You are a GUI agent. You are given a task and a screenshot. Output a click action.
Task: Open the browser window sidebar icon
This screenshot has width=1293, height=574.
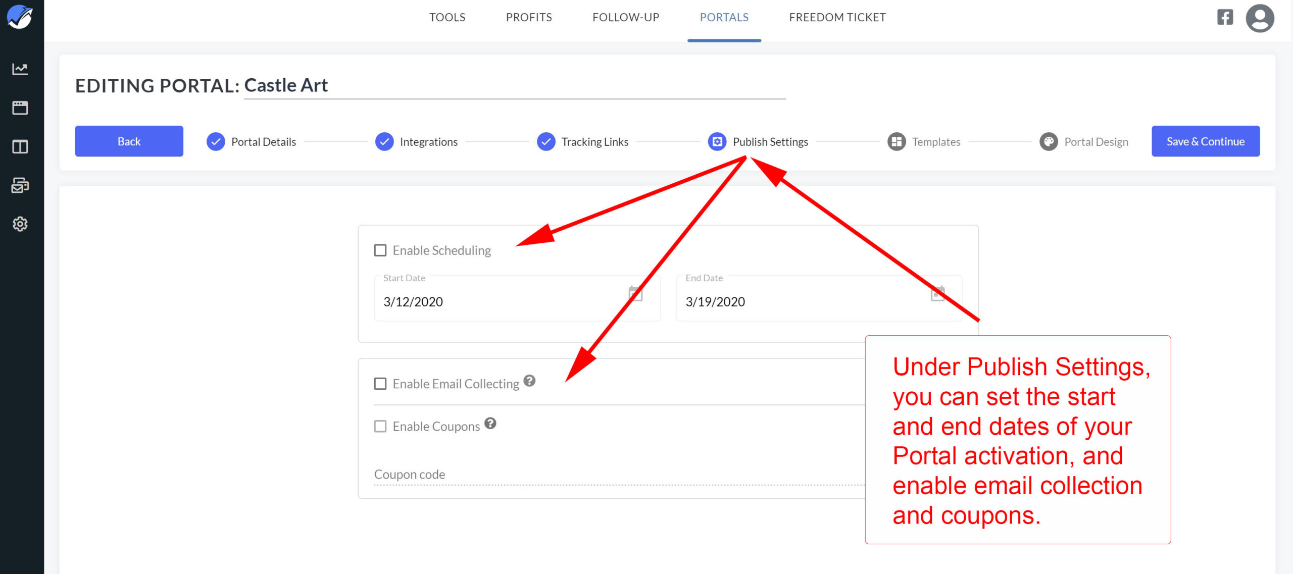pyautogui.click(x=20, y=108)
